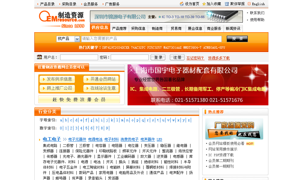This screenshot has width=303, height=180.
Task: Open the LED subcategory link
Action: 159,139
